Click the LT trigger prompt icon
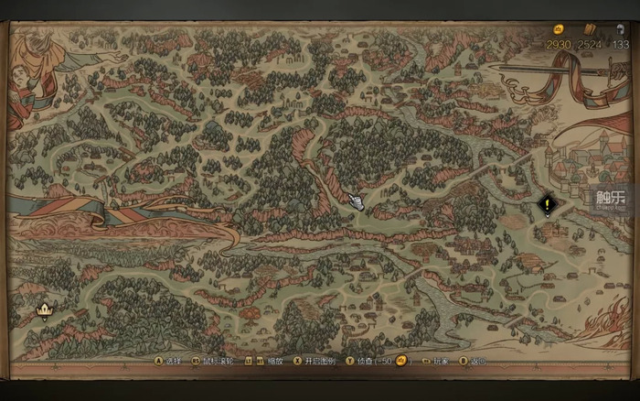640x401 pixels. [x=248, y=361]
